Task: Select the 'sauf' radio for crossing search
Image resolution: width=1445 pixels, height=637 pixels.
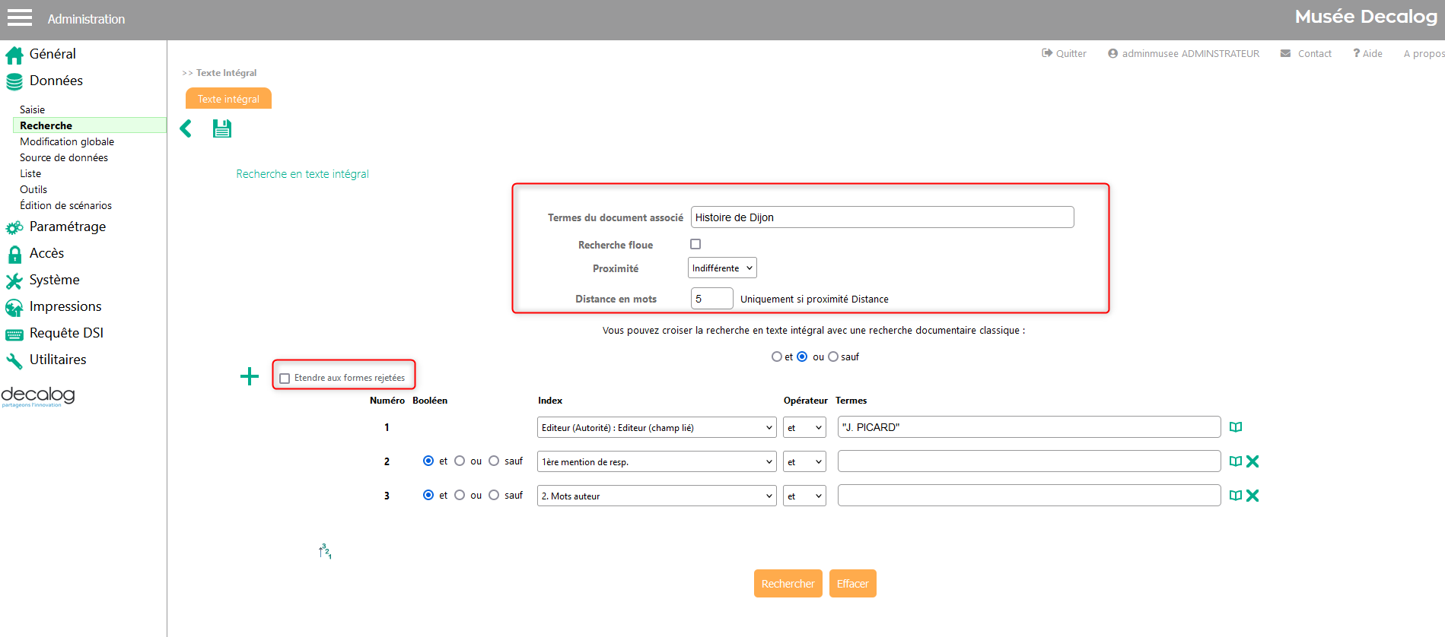Action: click(833, 357)
